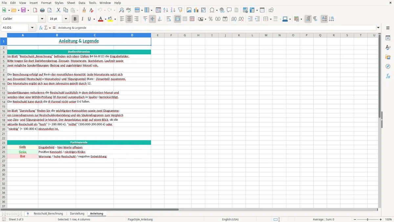Click English (USA) language in status bar
Viewport: 394px width, 222px height.
click(230, 219)
